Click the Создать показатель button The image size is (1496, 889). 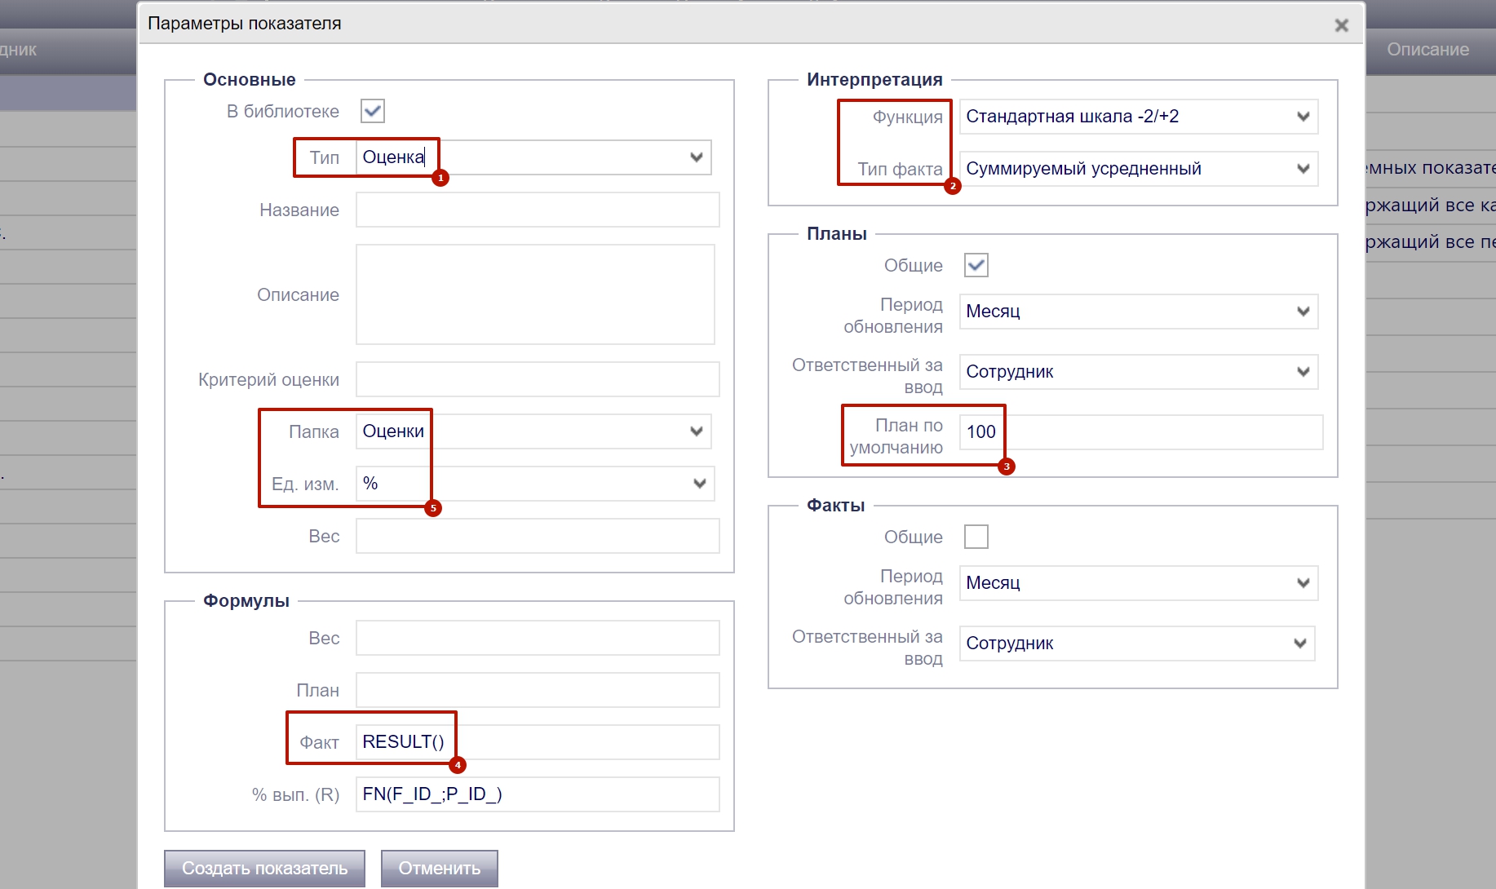click(264, 869)
